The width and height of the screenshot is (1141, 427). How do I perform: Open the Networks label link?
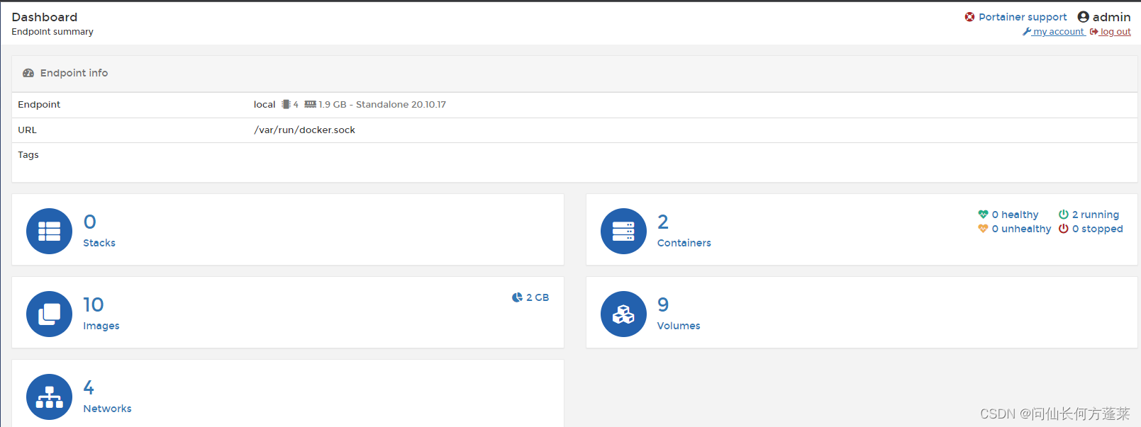coord(107,409)
